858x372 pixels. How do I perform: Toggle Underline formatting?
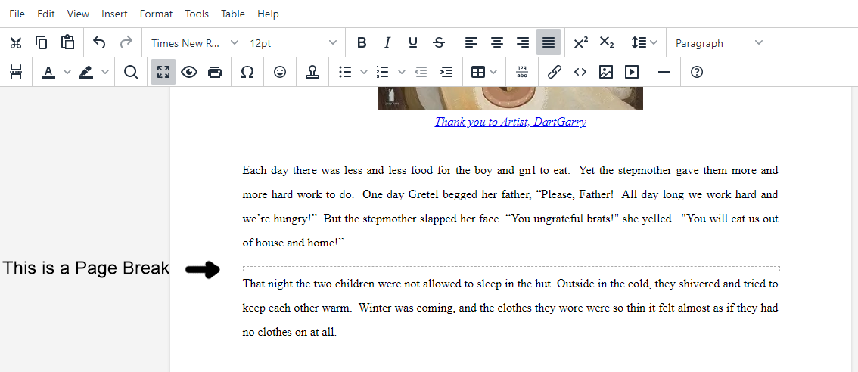(x=413, y=42)
